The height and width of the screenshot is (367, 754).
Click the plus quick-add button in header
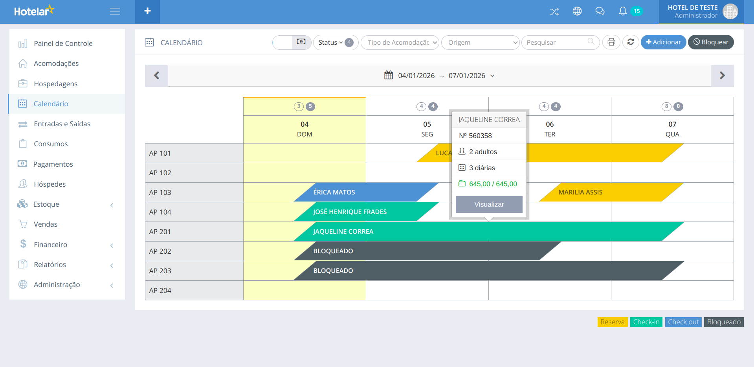coord(147,11)
